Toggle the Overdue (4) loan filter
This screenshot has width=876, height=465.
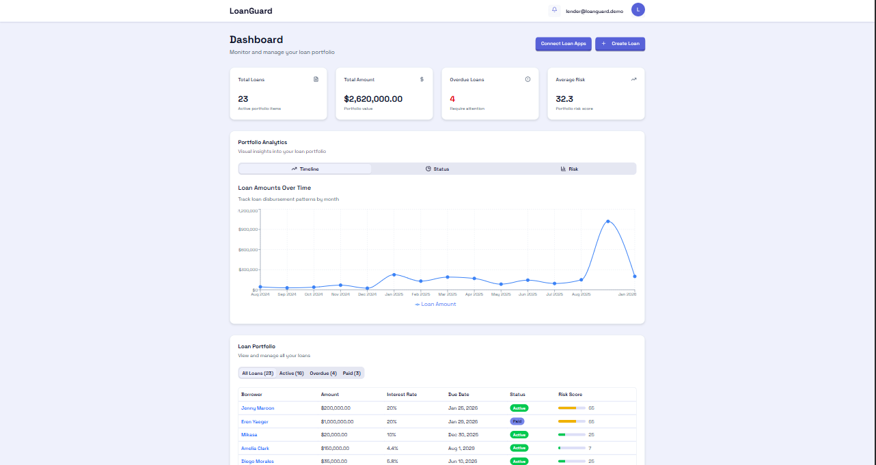(x=323, y=373)
